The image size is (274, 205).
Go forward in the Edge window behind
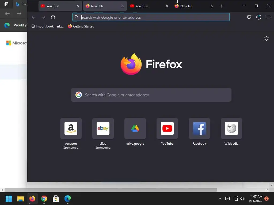19,13
